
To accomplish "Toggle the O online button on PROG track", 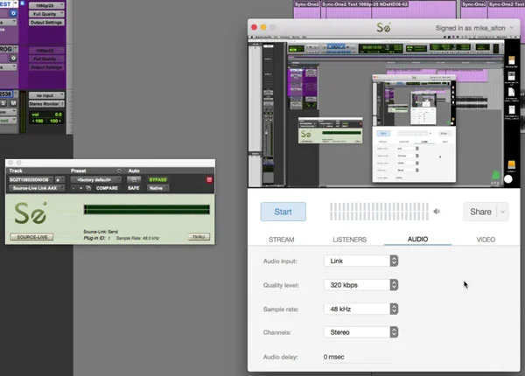I will point(13,58).
